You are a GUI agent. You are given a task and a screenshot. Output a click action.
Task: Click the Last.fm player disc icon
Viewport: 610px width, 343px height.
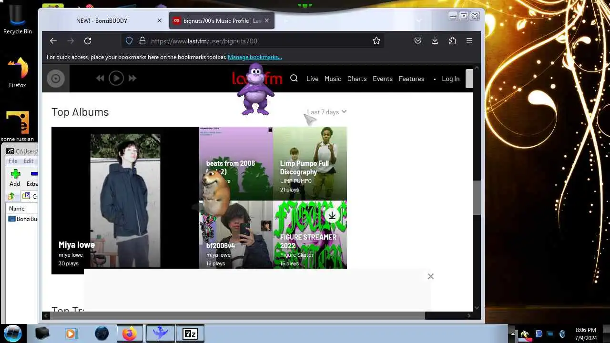[x=56, y=79]
